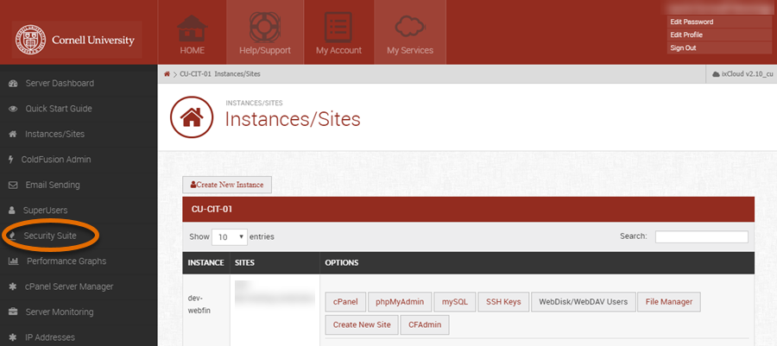Open phpMyAdmin for dev-webfin
Image resolution: width=777 pixels, height=346 pixels.
tap(400, 301)
